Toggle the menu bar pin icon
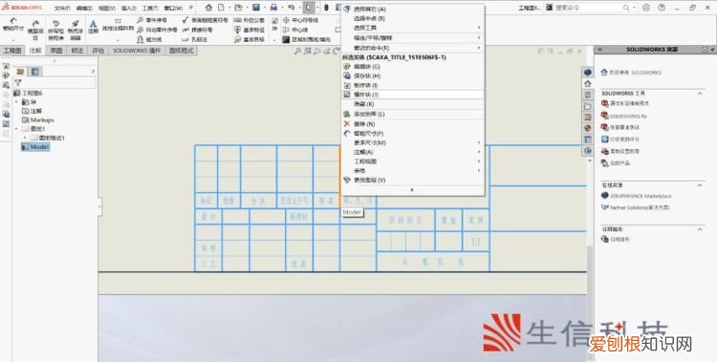This screenshot has width=717, height=362. point(190,8)
